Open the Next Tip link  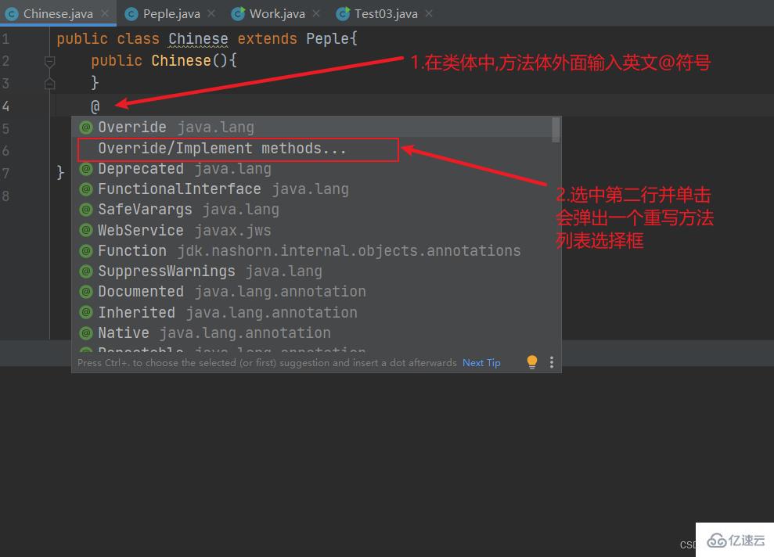click(x=481, y=363)
